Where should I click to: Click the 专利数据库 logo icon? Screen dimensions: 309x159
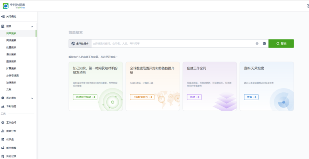pyautogui.click(x=5, y=6)
